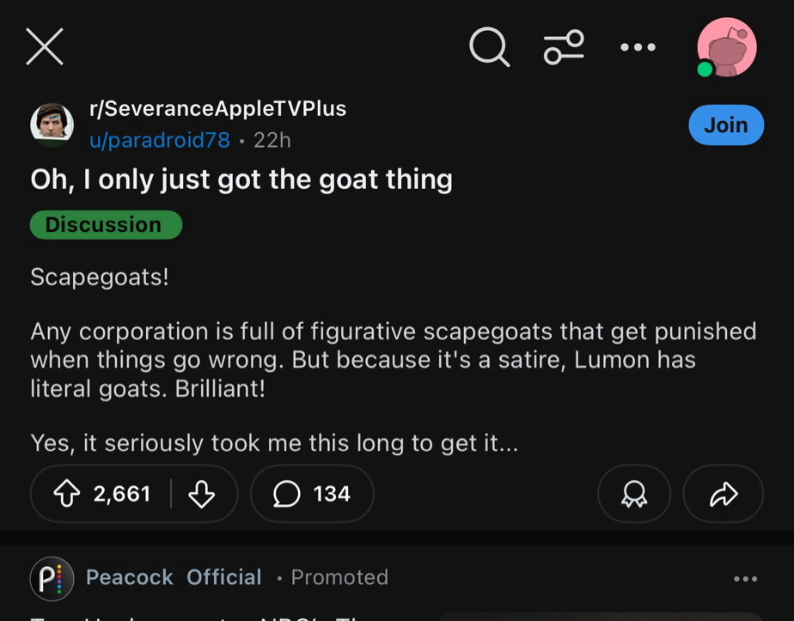Tap the Peacock advertiser logo
This screenshot has height=621, width=794.
click(x=52, y=577)
